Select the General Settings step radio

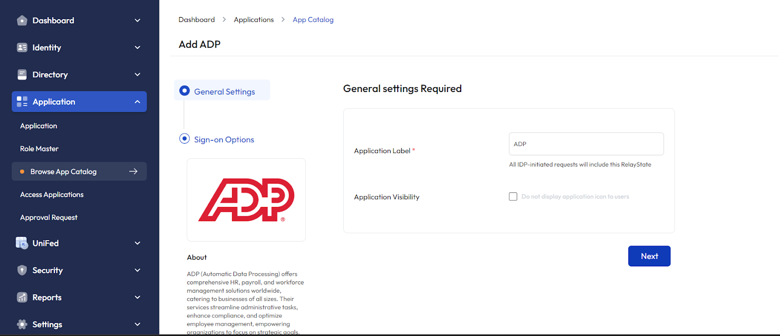pos(184,91)
